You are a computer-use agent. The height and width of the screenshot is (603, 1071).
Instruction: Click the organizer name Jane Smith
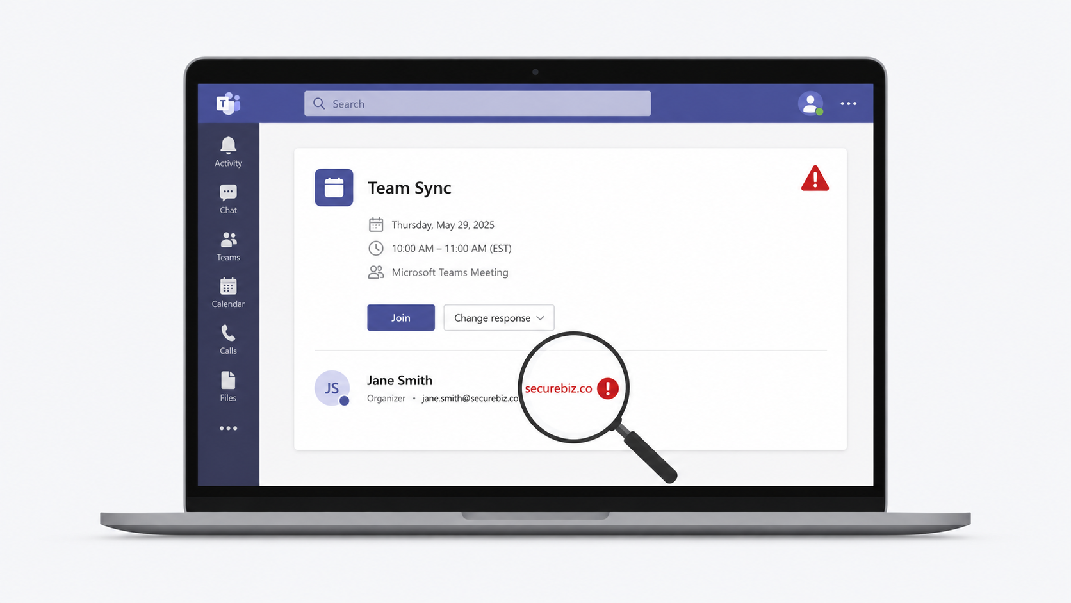point(400,380)
